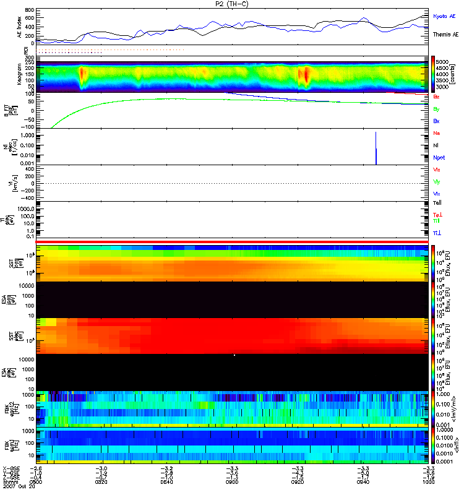464x495 pixels.
Task: Click the red Bz legend label
Action: click(x=436, y=97)
